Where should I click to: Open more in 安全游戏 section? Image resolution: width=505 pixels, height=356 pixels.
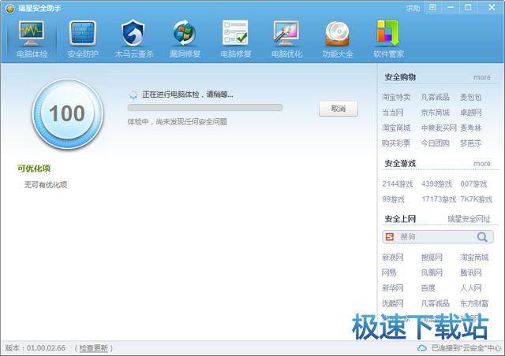tap(482, 164)
